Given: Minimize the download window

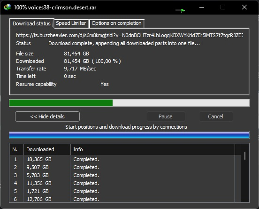Looking at the screenshot, I should [202, 7].
